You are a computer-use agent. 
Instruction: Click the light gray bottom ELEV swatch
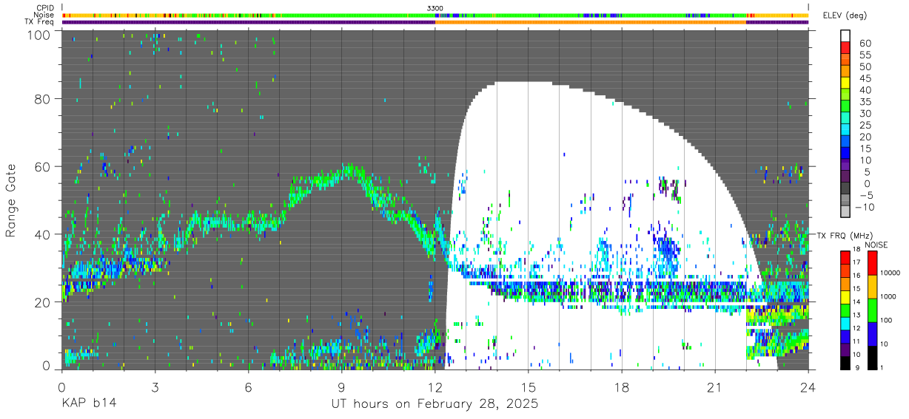(x=845, y=212)
